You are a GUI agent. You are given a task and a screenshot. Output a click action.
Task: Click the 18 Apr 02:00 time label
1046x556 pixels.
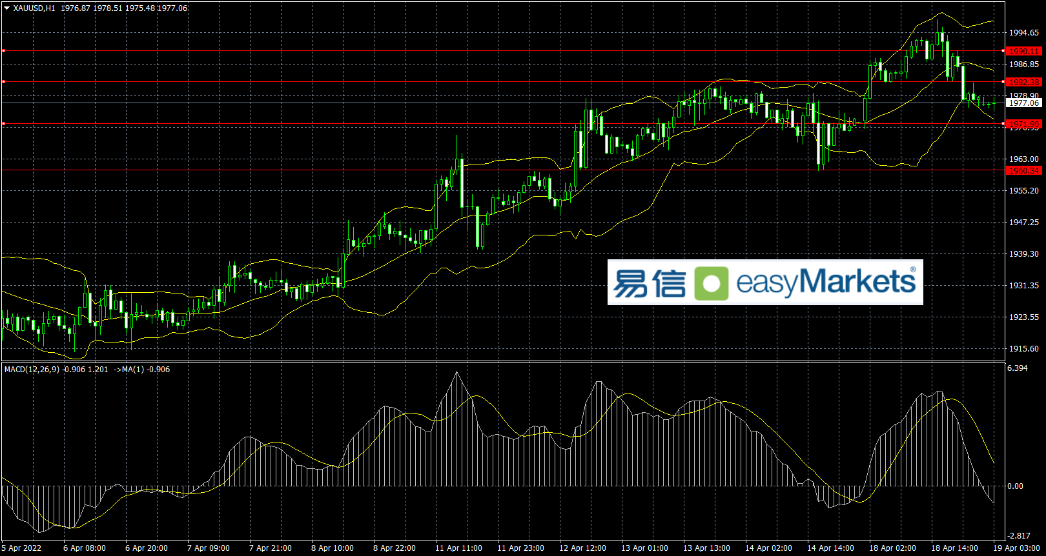[x=892, y=548]
